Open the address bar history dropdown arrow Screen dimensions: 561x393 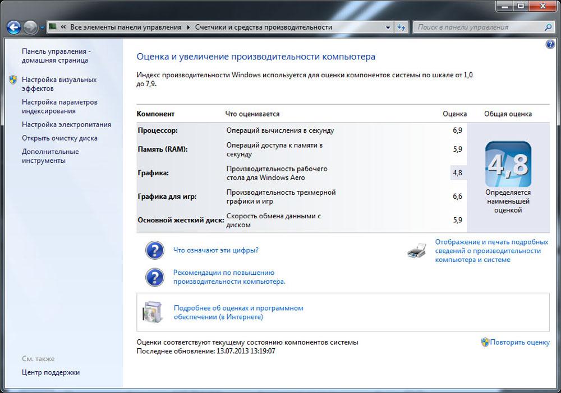[389, 27]
